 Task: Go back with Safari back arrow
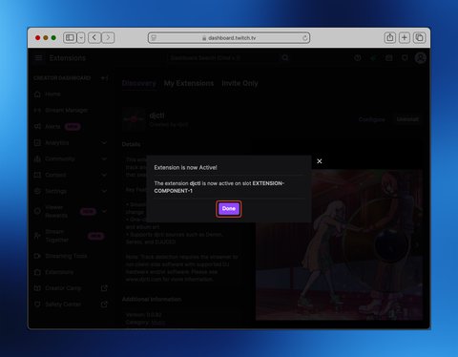(x=94, y=38)
